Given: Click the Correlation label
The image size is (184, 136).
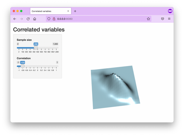Looking at the screenshot, I should click(24, 58).
